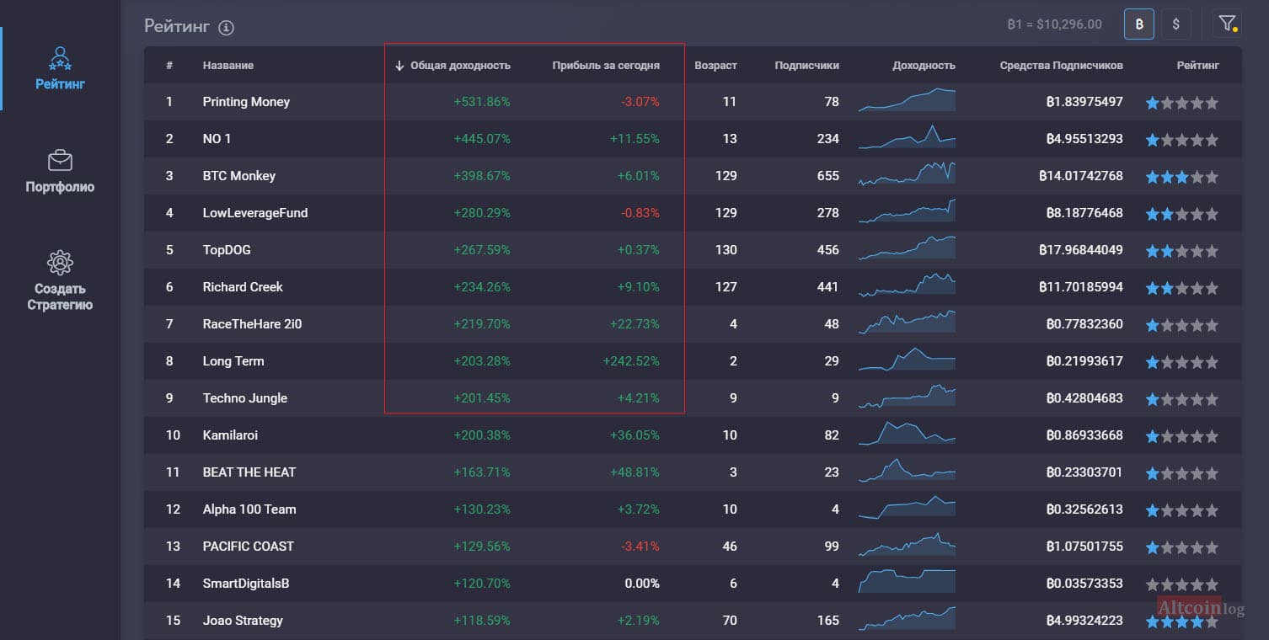Click star rating of Joao Strategy
The height and width of the screenshot is (640, 1269).
1182,621
